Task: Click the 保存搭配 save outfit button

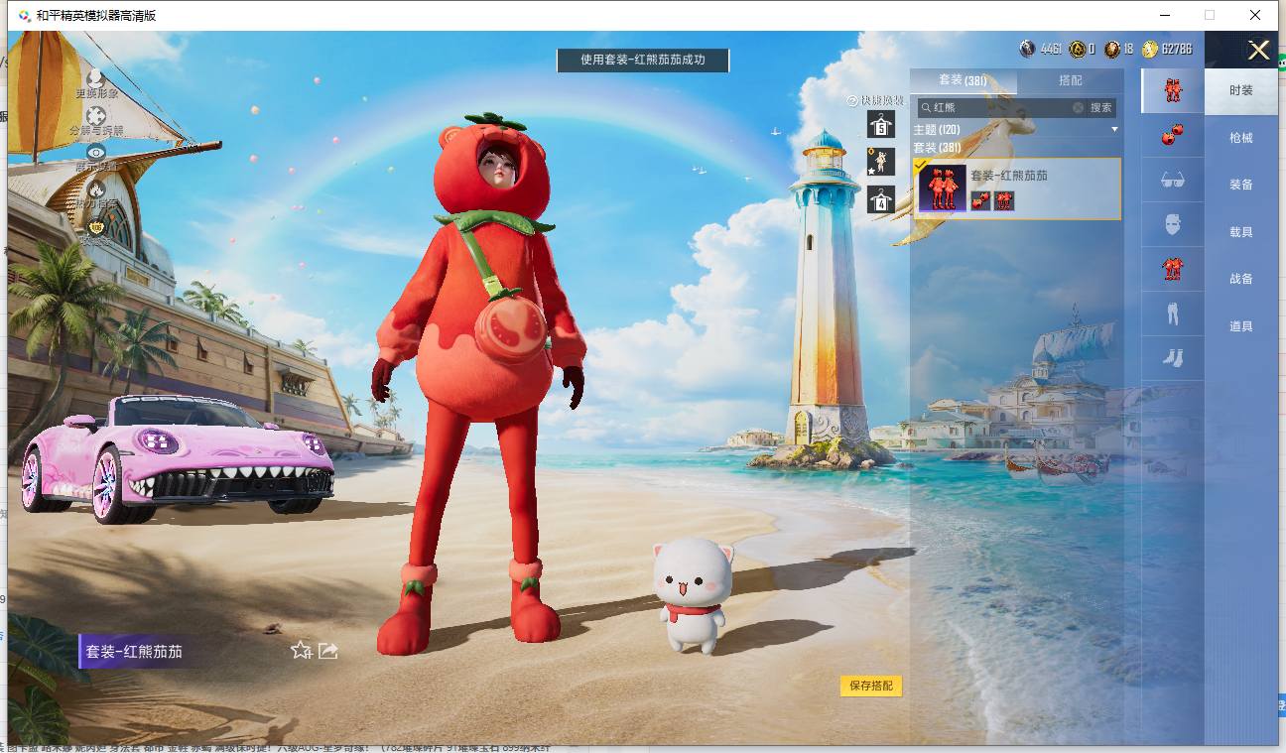Action: 871,686
